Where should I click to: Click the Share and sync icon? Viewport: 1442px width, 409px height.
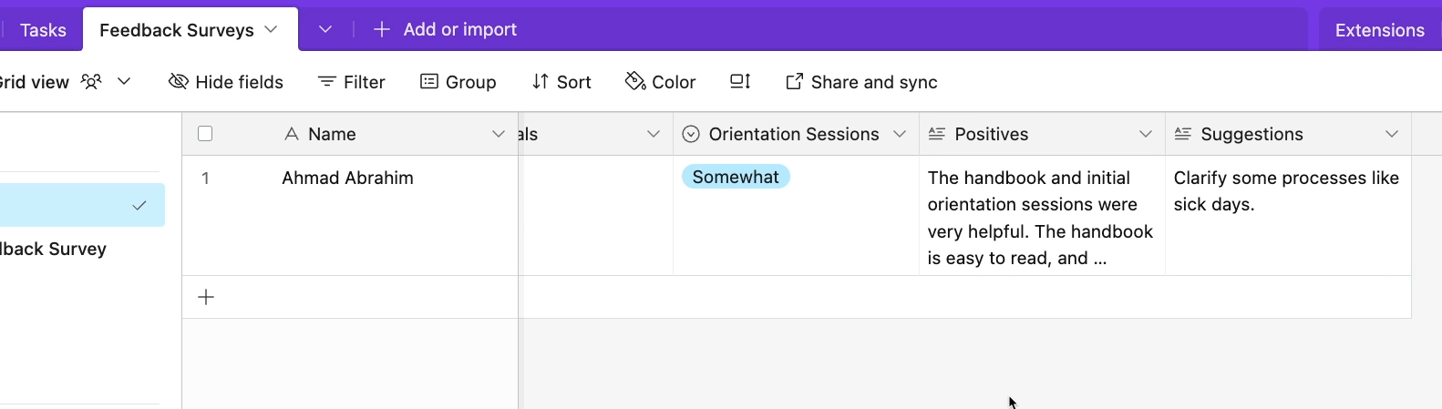coord(794,82)
